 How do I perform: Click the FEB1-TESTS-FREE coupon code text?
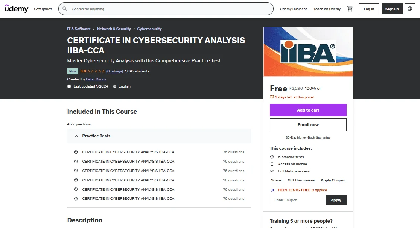point(294,190)
